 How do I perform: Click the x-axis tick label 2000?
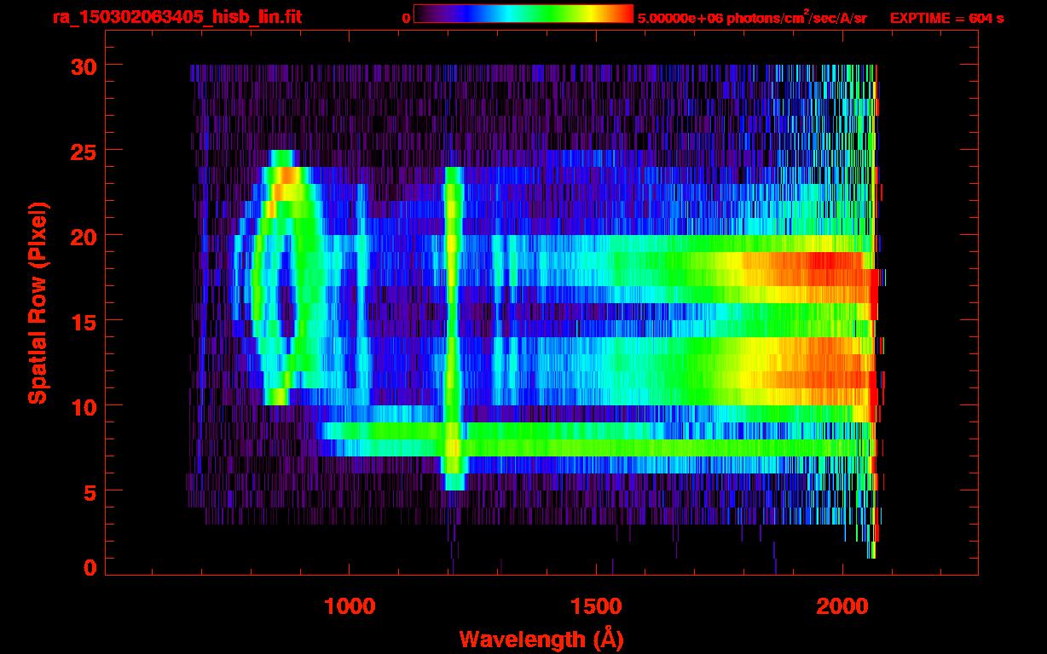(842, 605)
